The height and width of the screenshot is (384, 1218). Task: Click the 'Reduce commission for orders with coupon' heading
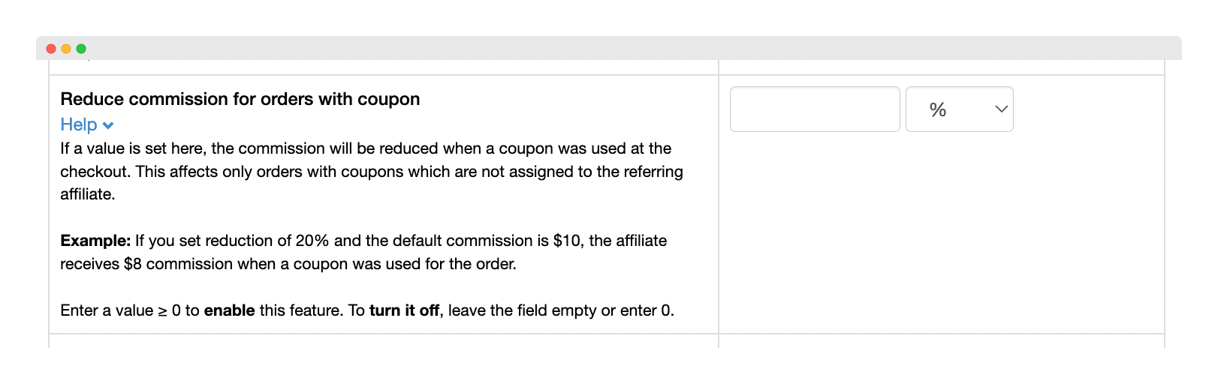[240, 99]
